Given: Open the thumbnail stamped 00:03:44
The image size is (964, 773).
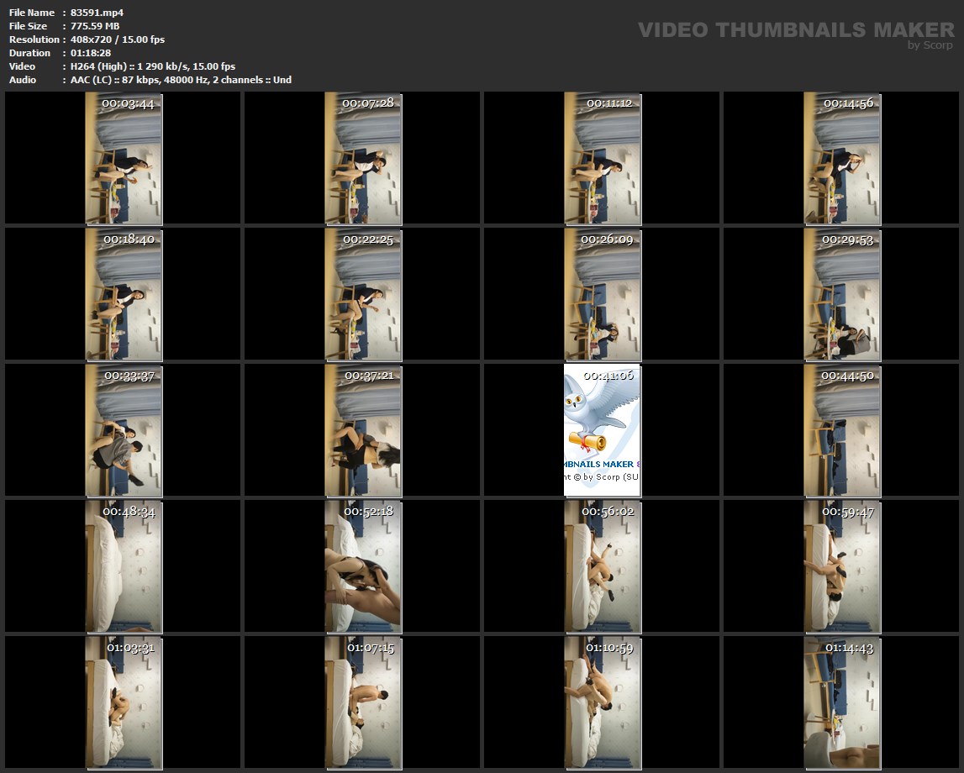Looking at the screenshot, I should [124, 159].
